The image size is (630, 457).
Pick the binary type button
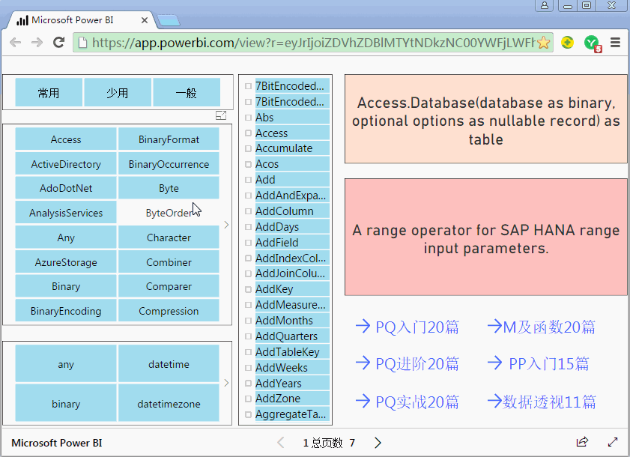point(66,403)
